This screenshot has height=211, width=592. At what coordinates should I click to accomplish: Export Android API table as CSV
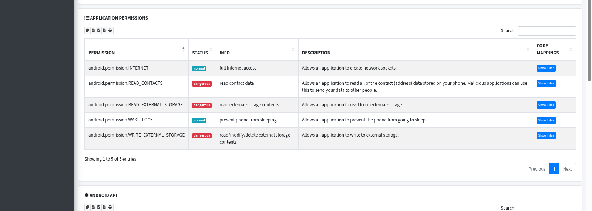point(93,207)
